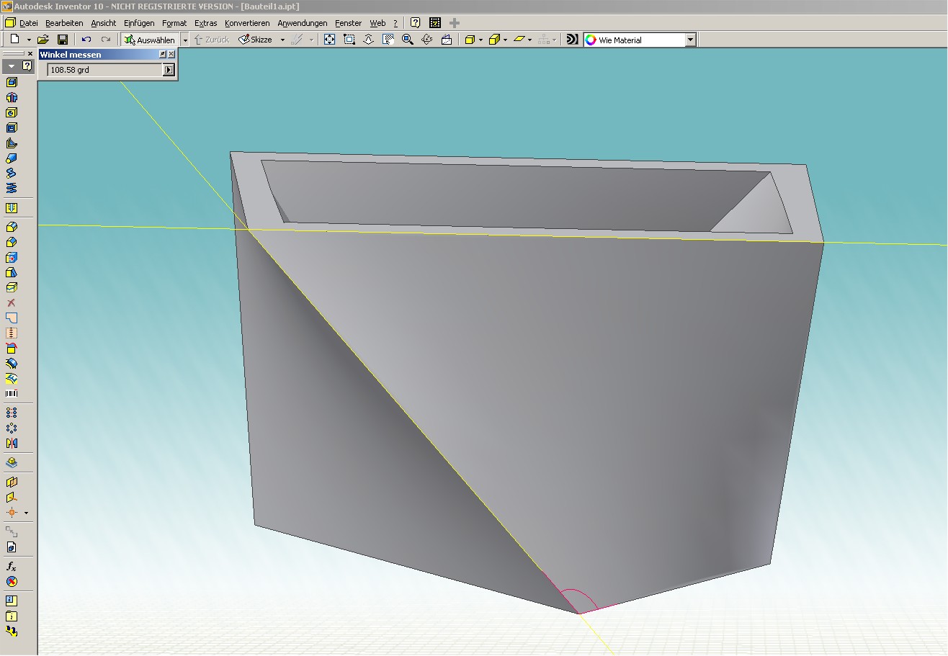Open the Wie Material color dropdown
Viewport: 948px width, 656px height.
[x=690, y=40]
